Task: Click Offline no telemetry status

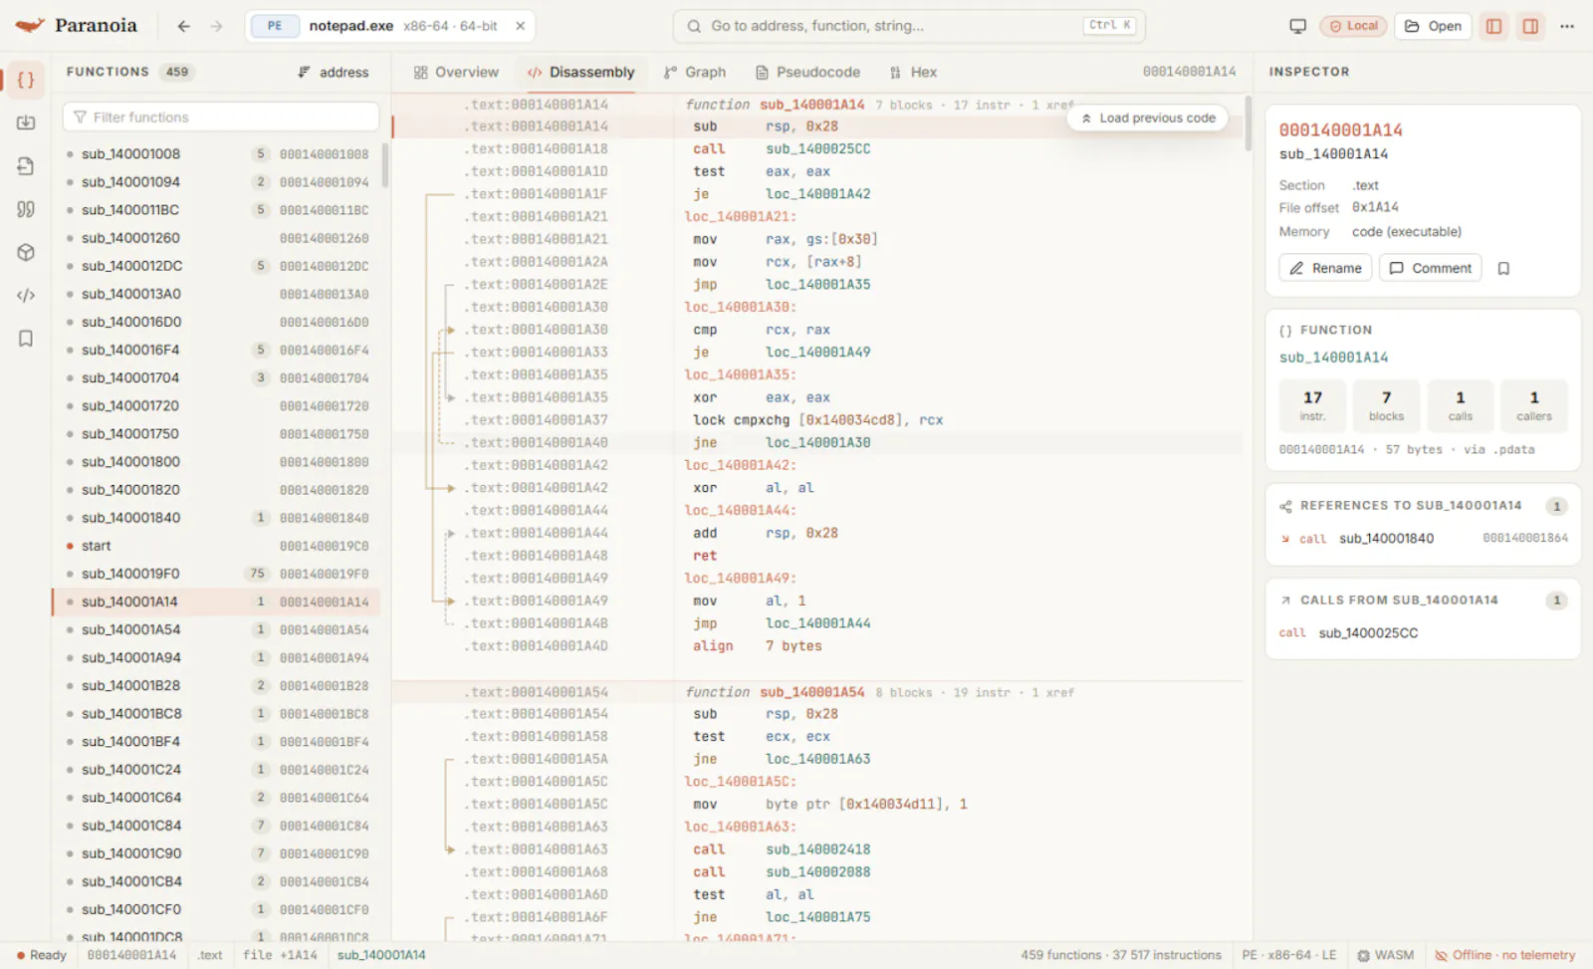Action: point(1504,955)
